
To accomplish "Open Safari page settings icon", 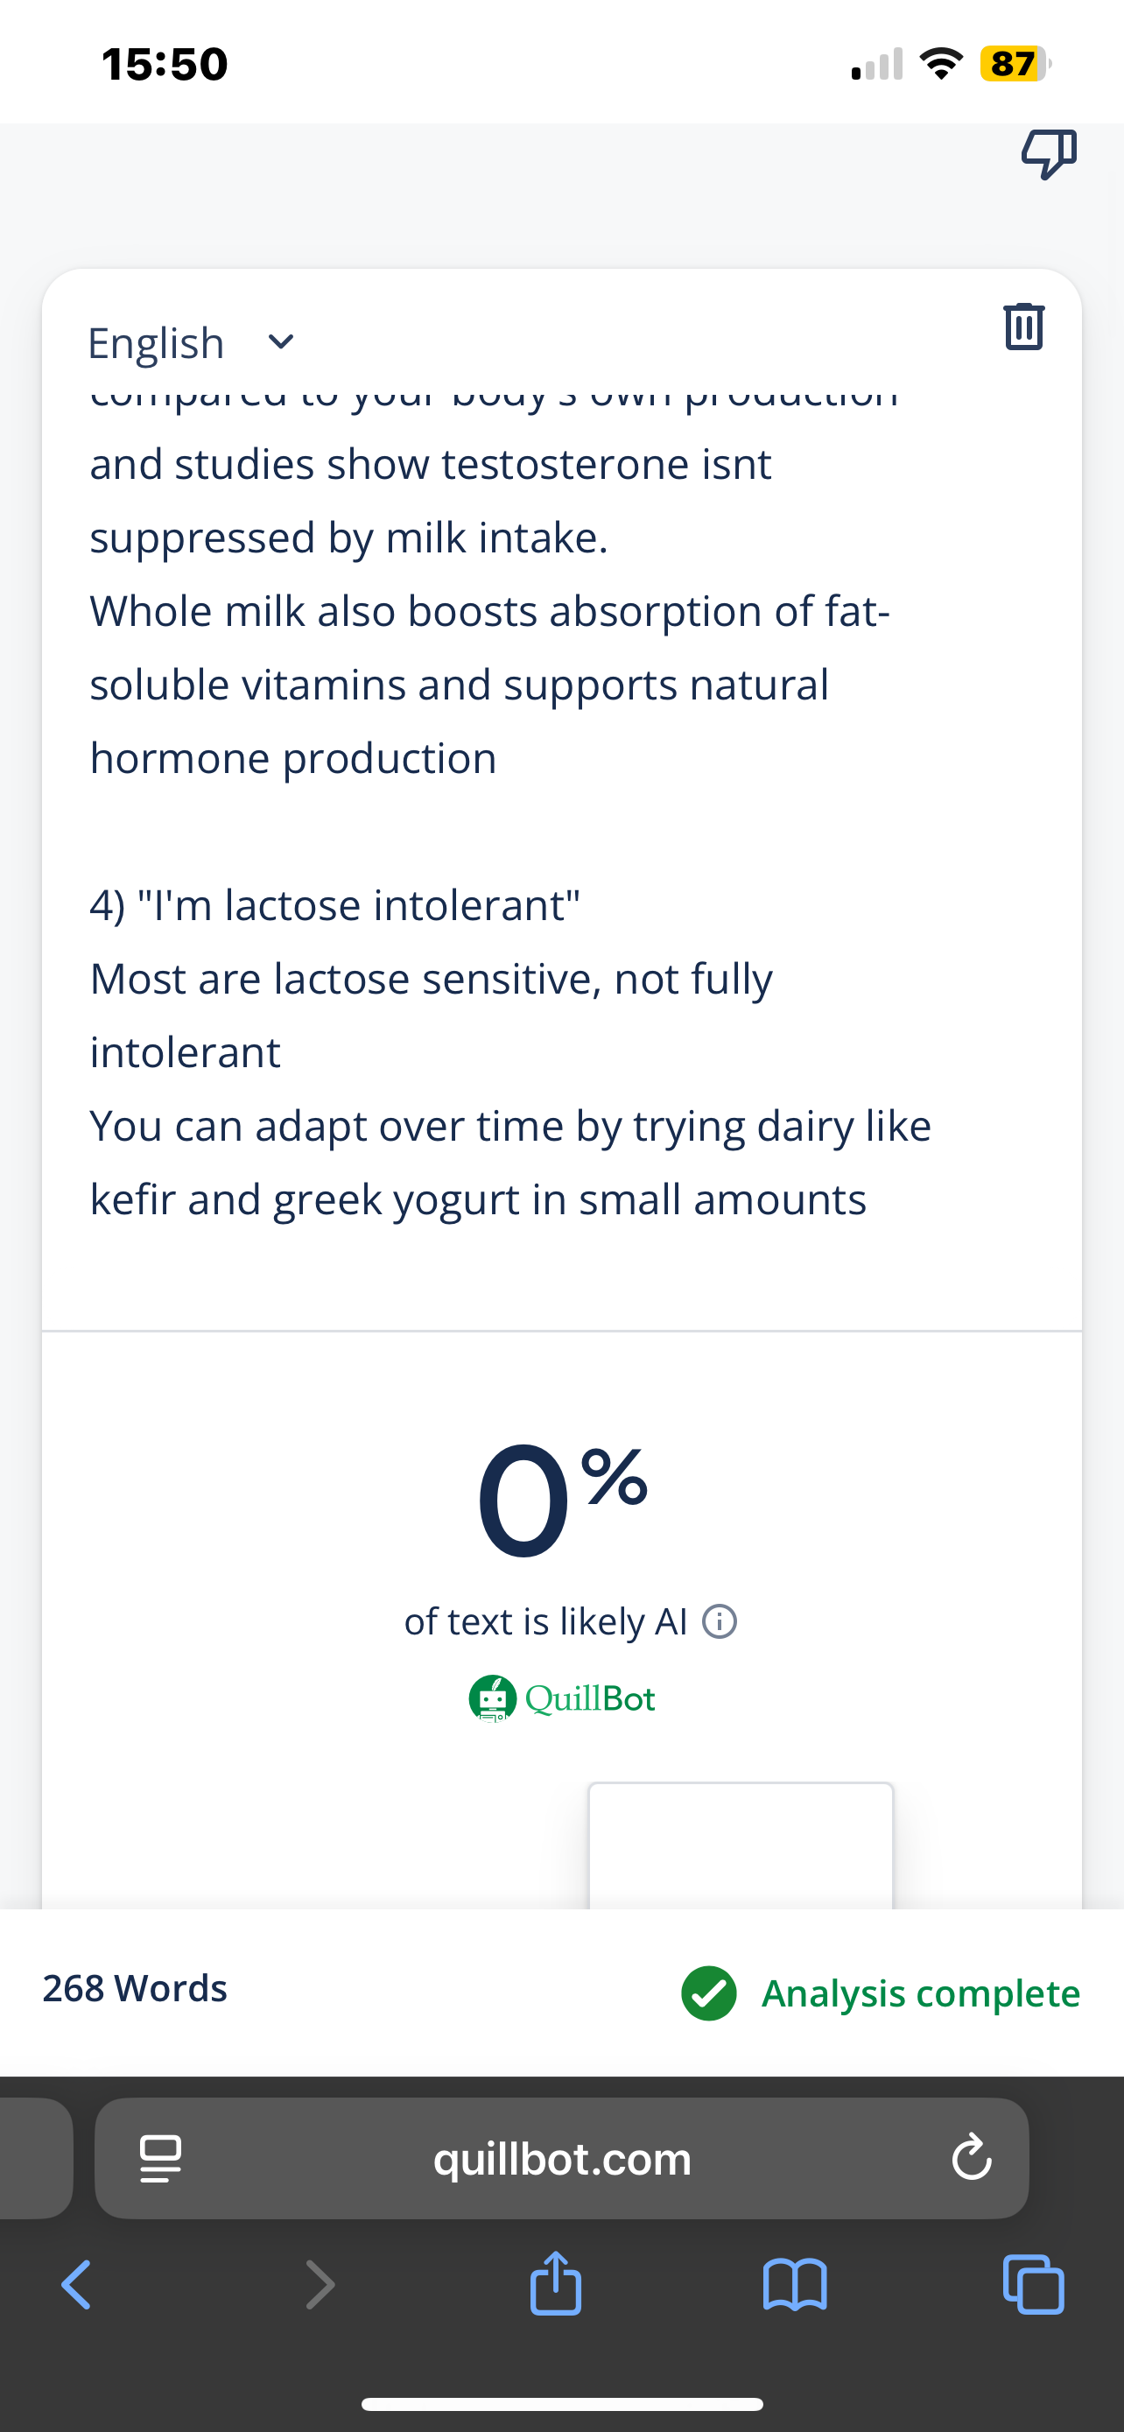I will pos(160,2159).
